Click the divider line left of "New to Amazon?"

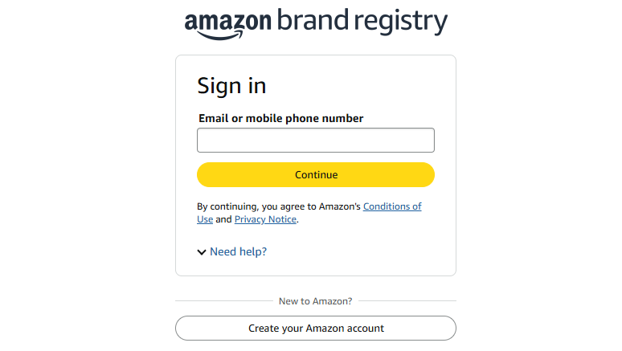click(x=223, y=301)
